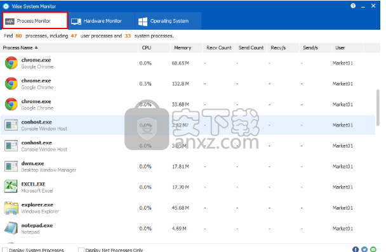Click the Notepad process icon
Viewport: 386px width, 252px height.
pos(11,228)
